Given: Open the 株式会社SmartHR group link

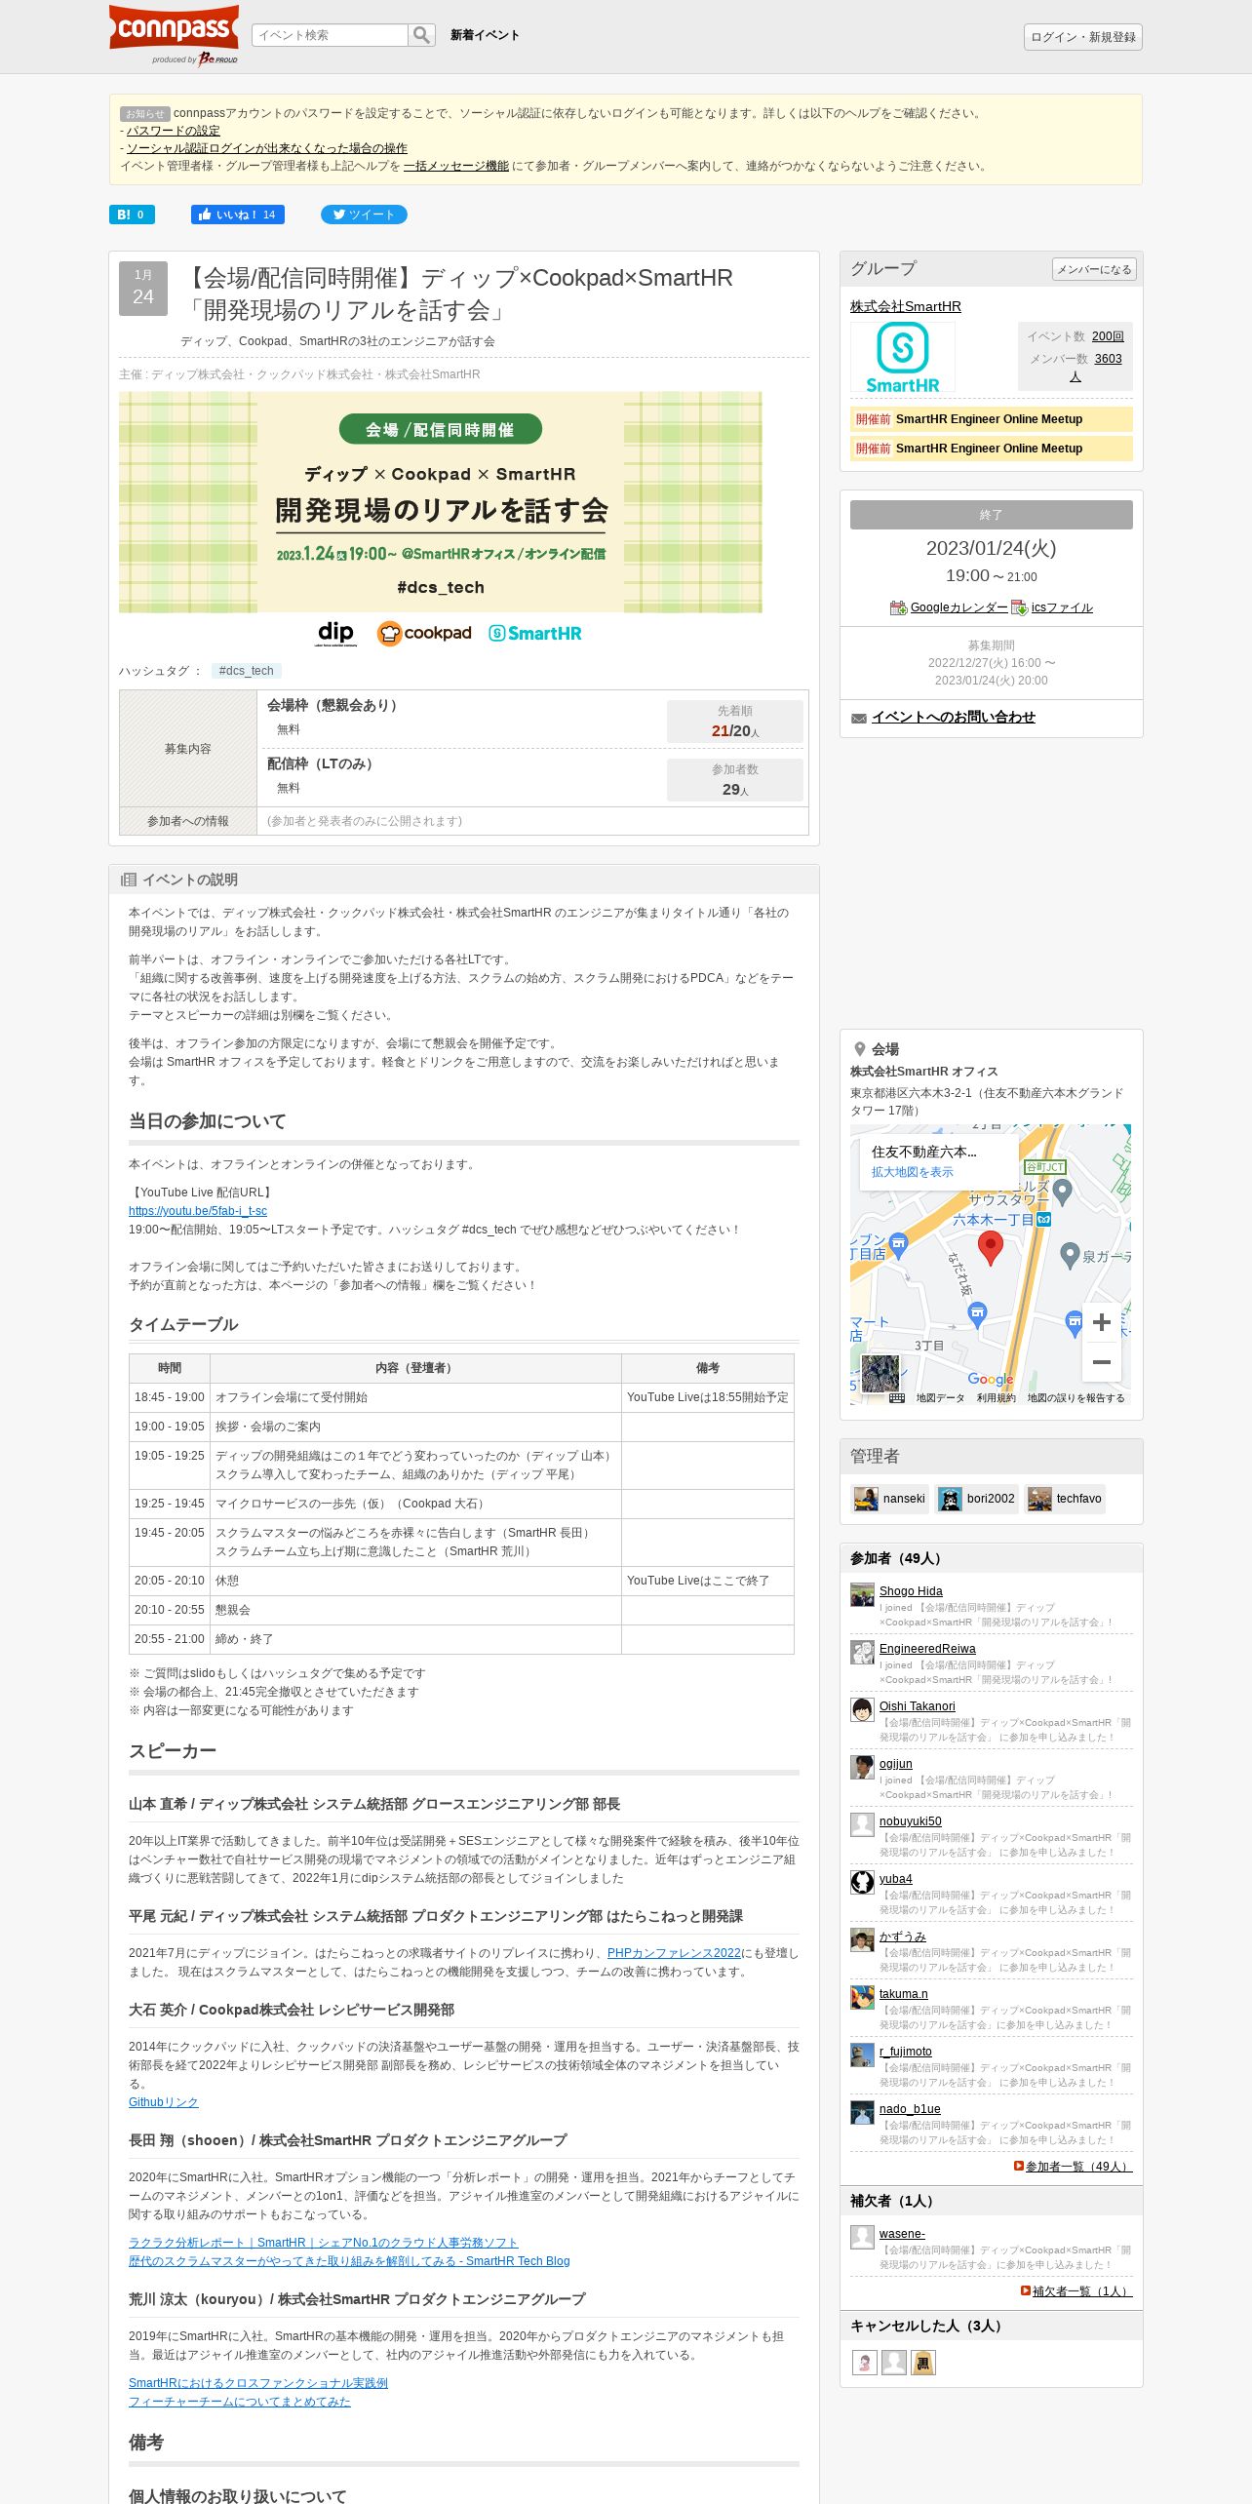Looking at the screenshot, I should (905, 306).
